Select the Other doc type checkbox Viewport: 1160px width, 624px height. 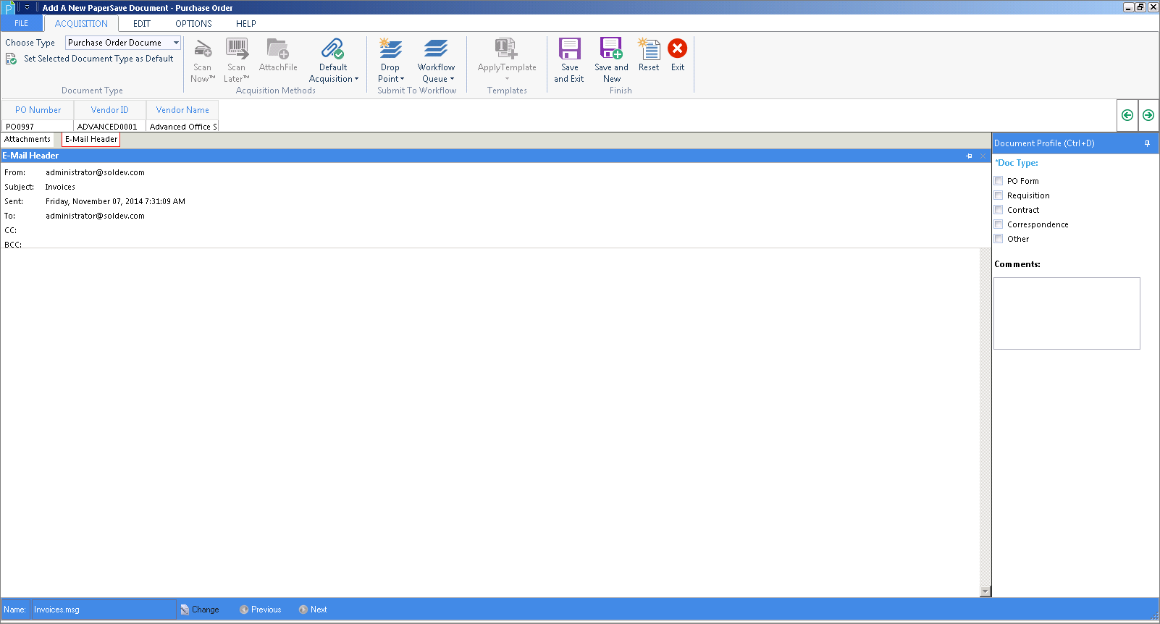pyautogui.click(x=999, y=239)
